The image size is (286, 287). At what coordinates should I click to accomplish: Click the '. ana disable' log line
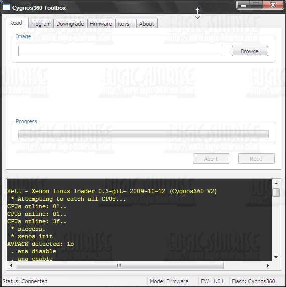[x=33, y=251]
